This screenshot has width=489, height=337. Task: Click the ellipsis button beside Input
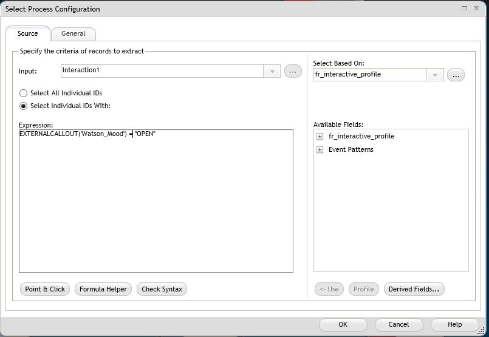click(x=293, y=72)
